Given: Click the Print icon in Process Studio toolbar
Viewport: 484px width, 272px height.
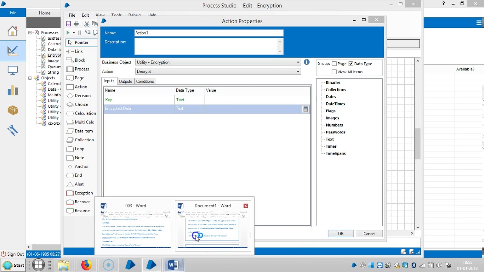Looking at the screenshot, I should 77,24.
